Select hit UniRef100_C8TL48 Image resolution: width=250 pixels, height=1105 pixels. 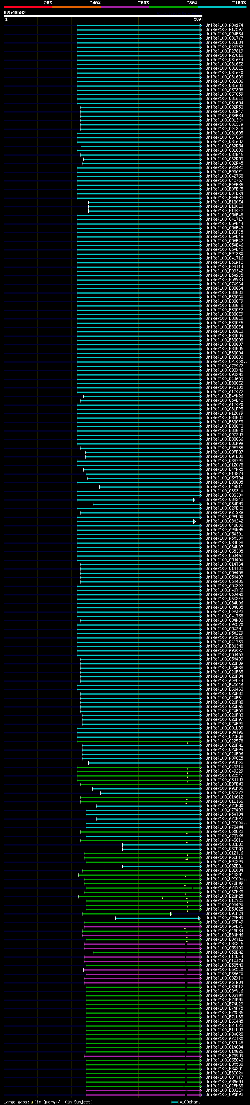(x=224, y=1043)
